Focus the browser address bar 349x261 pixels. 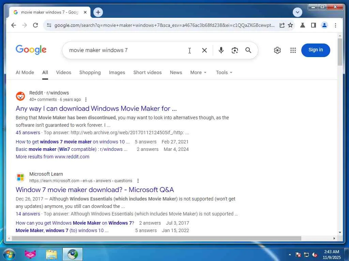pyautogui.click(x=164, y=25)
